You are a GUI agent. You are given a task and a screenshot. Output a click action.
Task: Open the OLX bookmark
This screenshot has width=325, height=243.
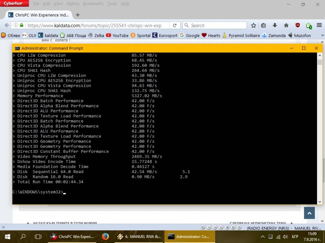[29, 35]
